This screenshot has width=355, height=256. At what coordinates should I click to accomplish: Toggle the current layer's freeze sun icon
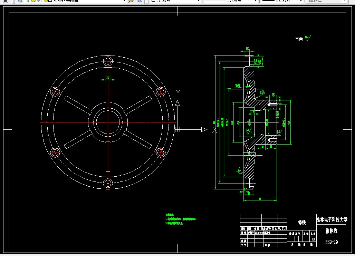click(33, 1)
